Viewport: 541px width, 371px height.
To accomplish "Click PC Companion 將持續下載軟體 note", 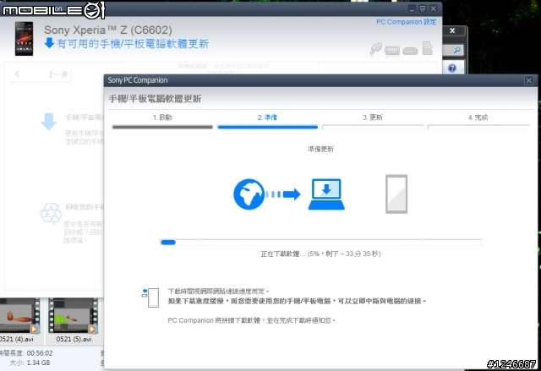I will 252,320.
